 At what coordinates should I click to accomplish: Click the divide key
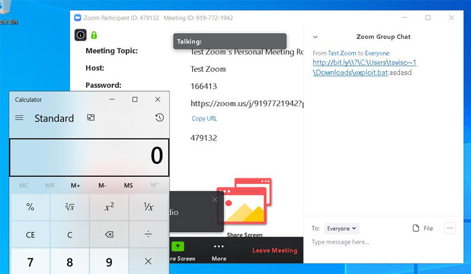coord(148,234)
